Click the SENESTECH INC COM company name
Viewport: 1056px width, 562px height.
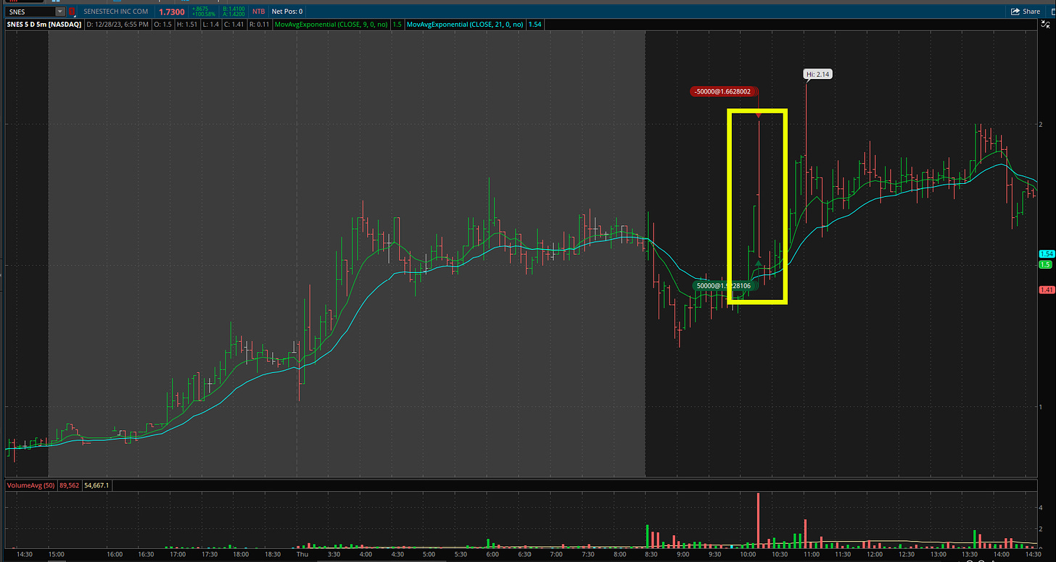click(x=115, y=12)
